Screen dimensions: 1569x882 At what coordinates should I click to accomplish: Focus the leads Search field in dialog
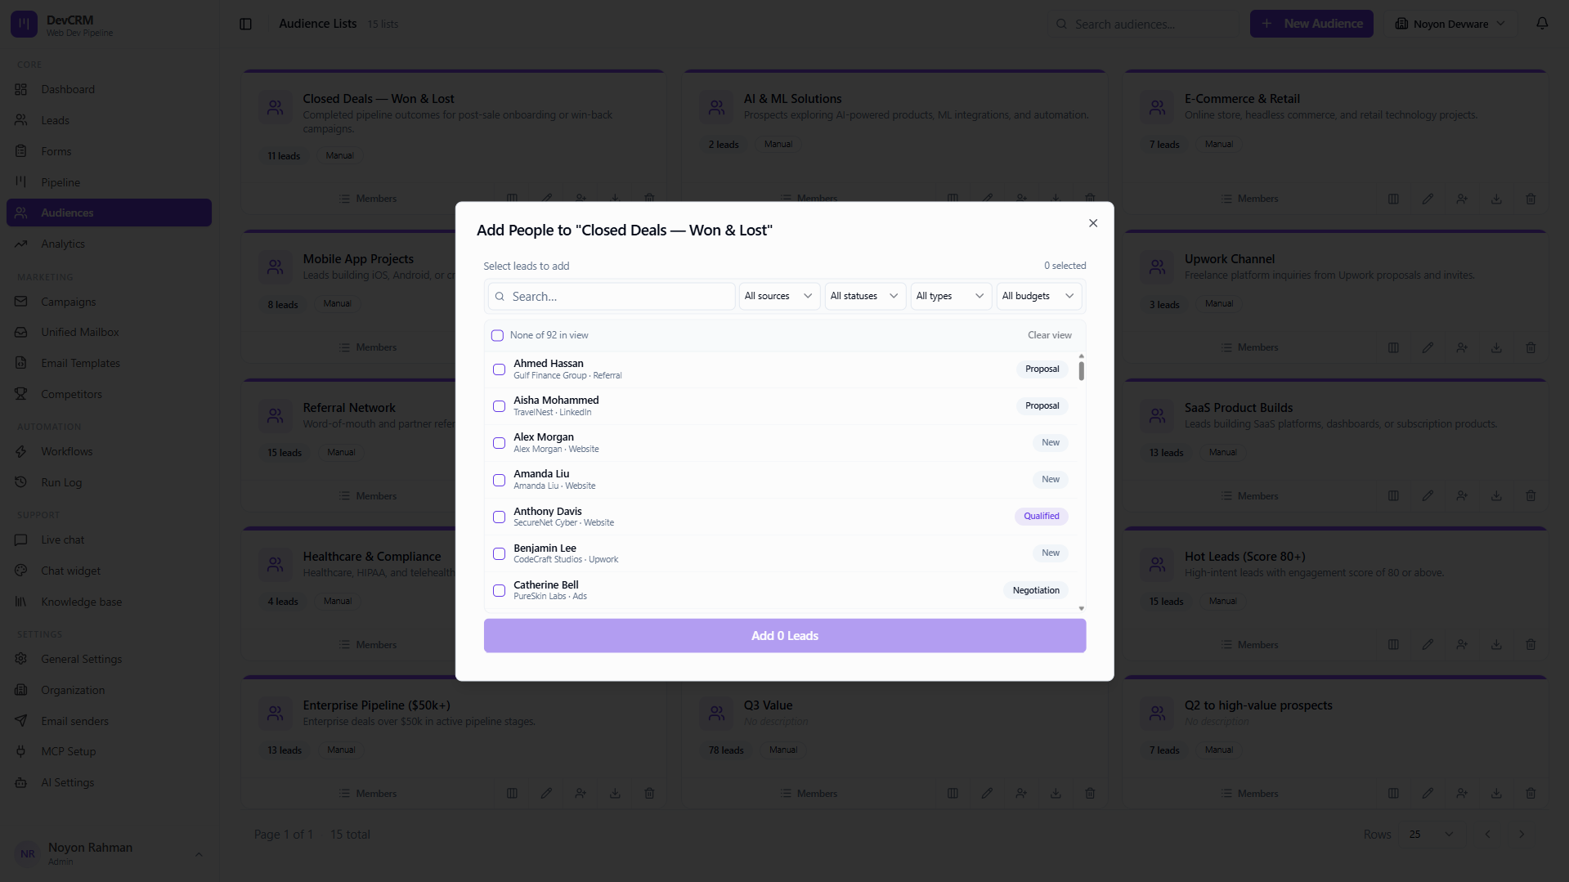pos(611,296)
